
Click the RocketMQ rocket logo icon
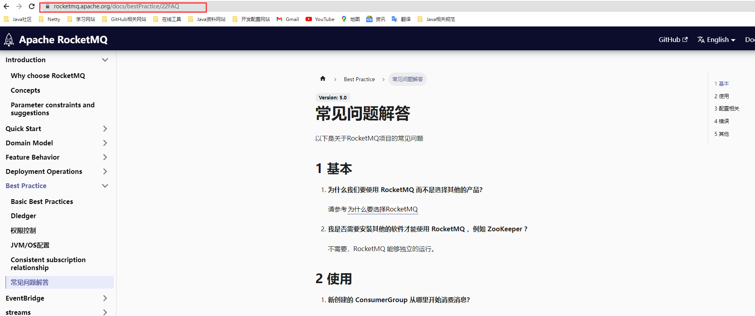(9, 40)
